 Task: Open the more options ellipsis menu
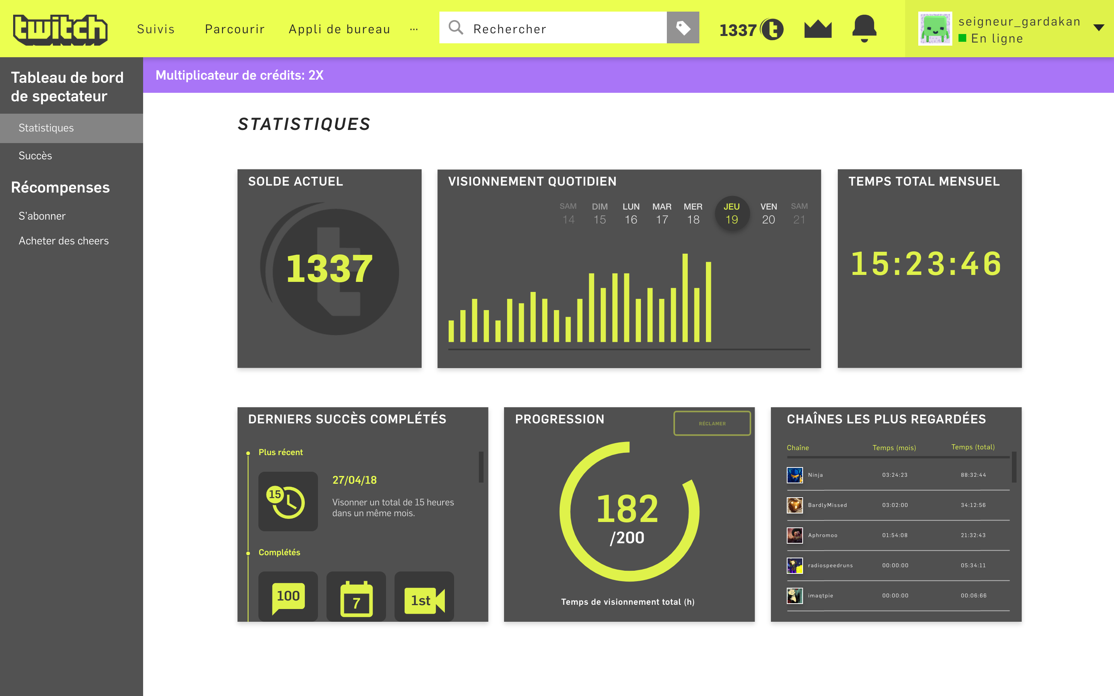pyautogui.click(x=414, y=29)
